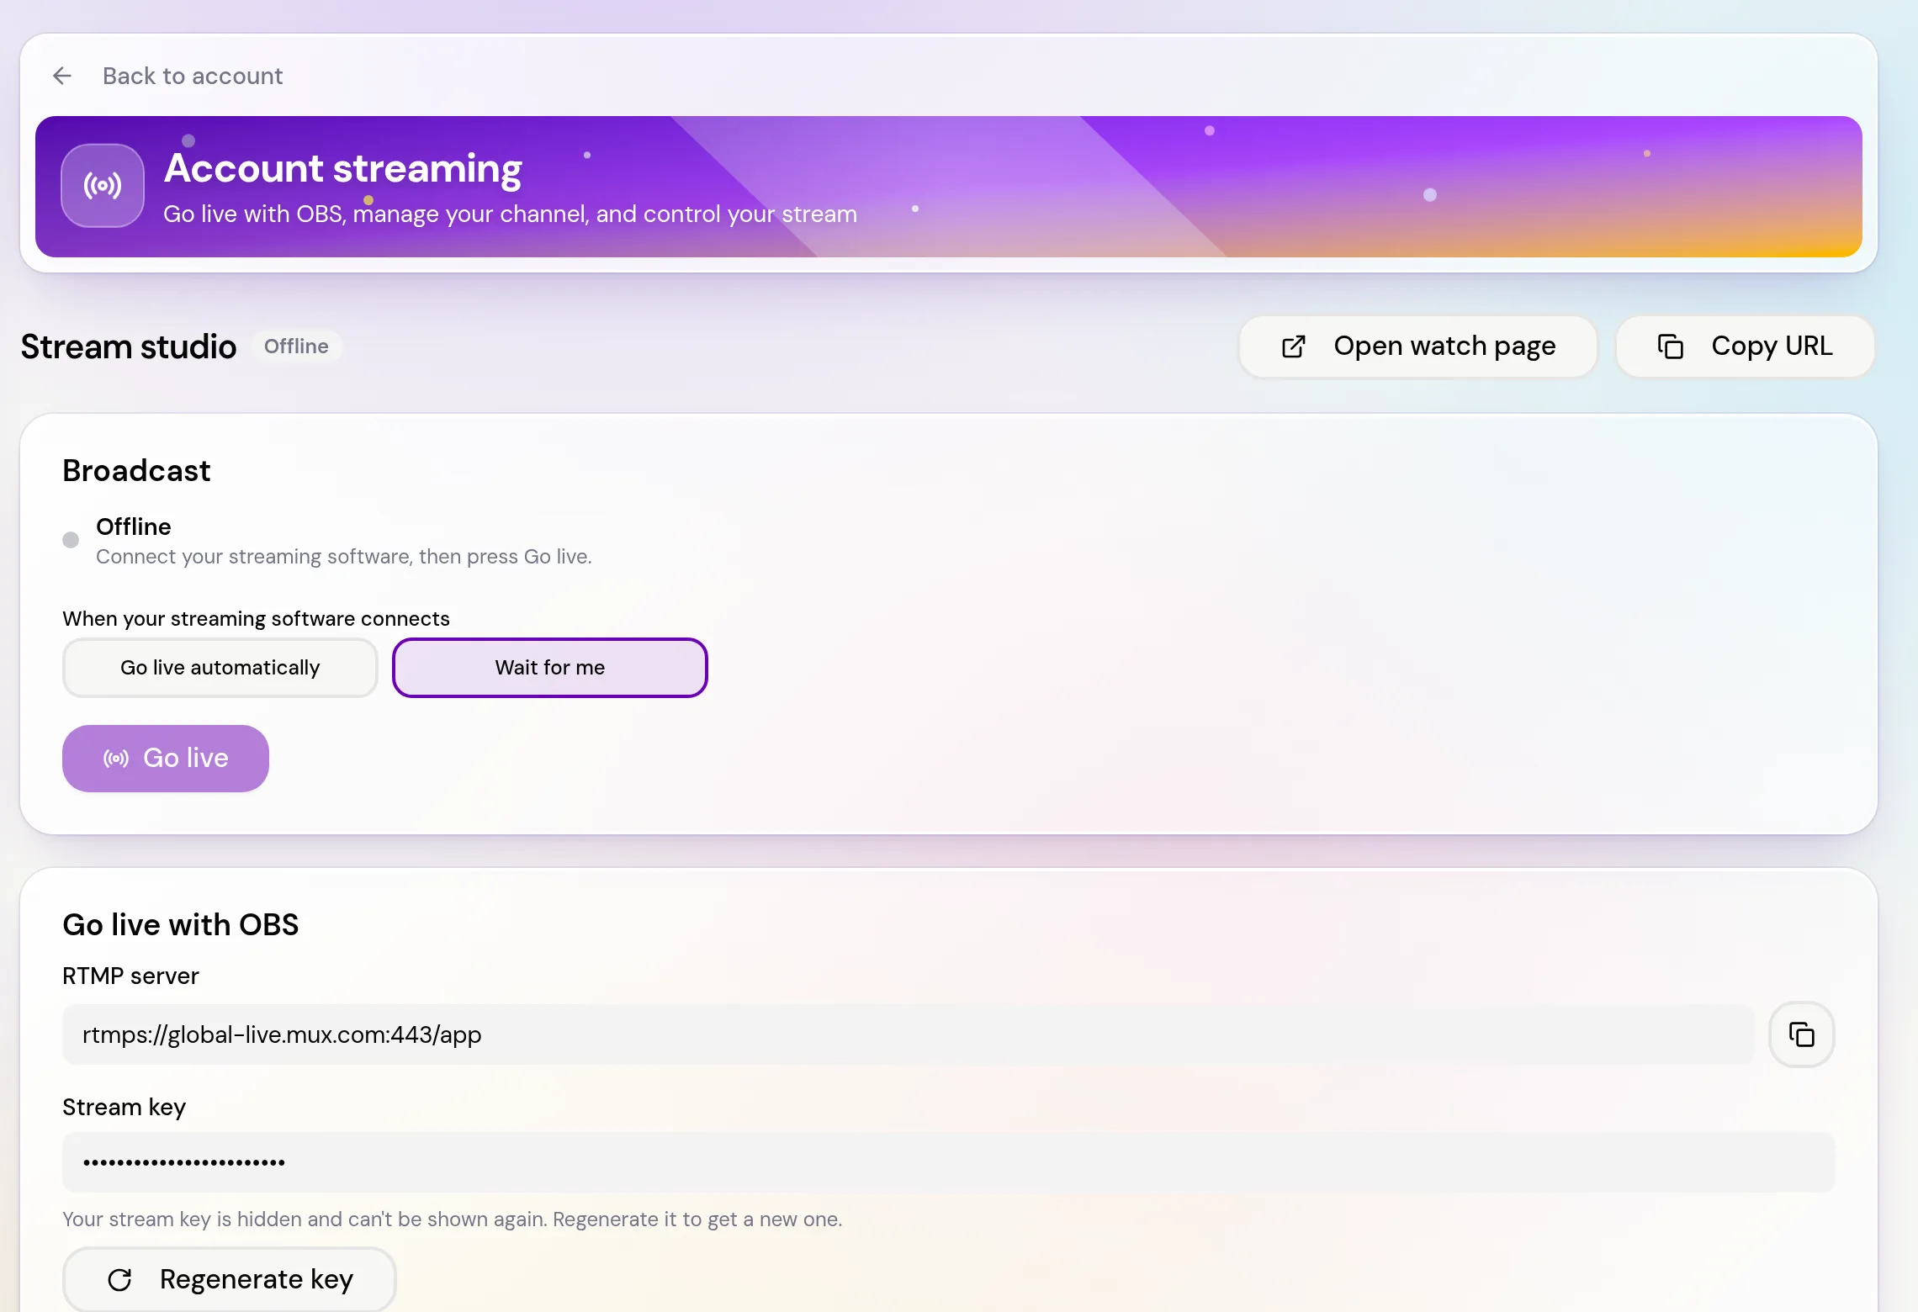Click the back arrow icon

[x=62, y=76]
